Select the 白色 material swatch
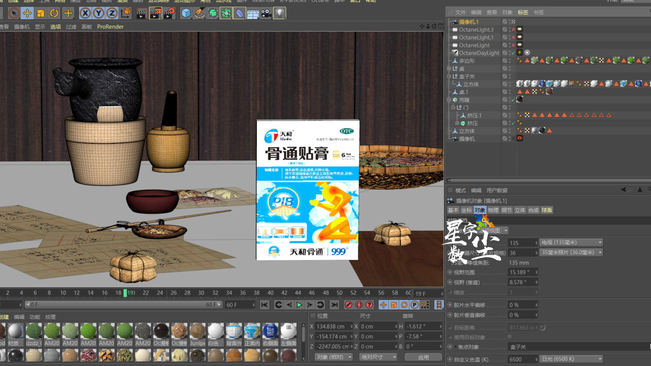Screen dimensions: 651x366 [215, 334]
